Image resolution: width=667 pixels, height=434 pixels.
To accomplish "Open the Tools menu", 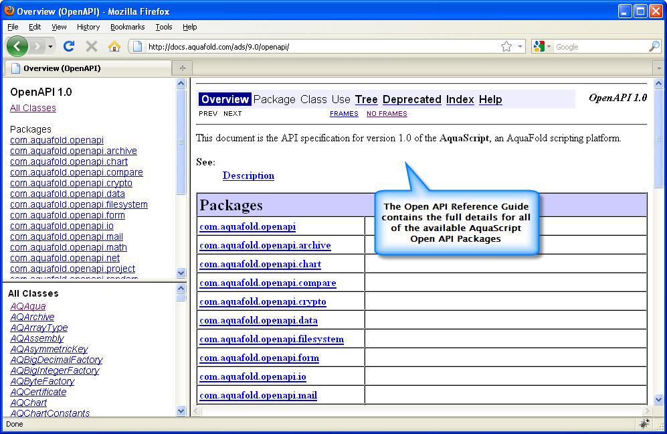I will tap(163, 27).
